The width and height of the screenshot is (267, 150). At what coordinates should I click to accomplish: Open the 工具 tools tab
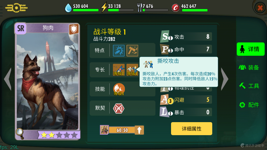tap(249, 86)
